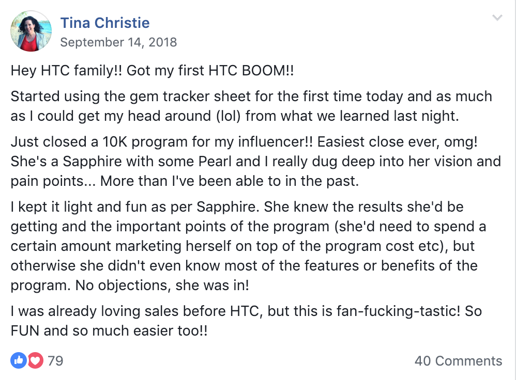This screenshot has height=380, width=516.
Task: Click the 'Hey HTC family!!' opening line
Action: click(x=66, y=71)
